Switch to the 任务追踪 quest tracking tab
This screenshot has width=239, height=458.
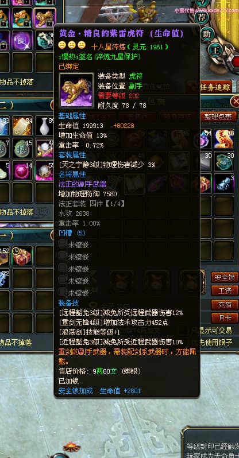pyautogui.click(x=215, y=87)
